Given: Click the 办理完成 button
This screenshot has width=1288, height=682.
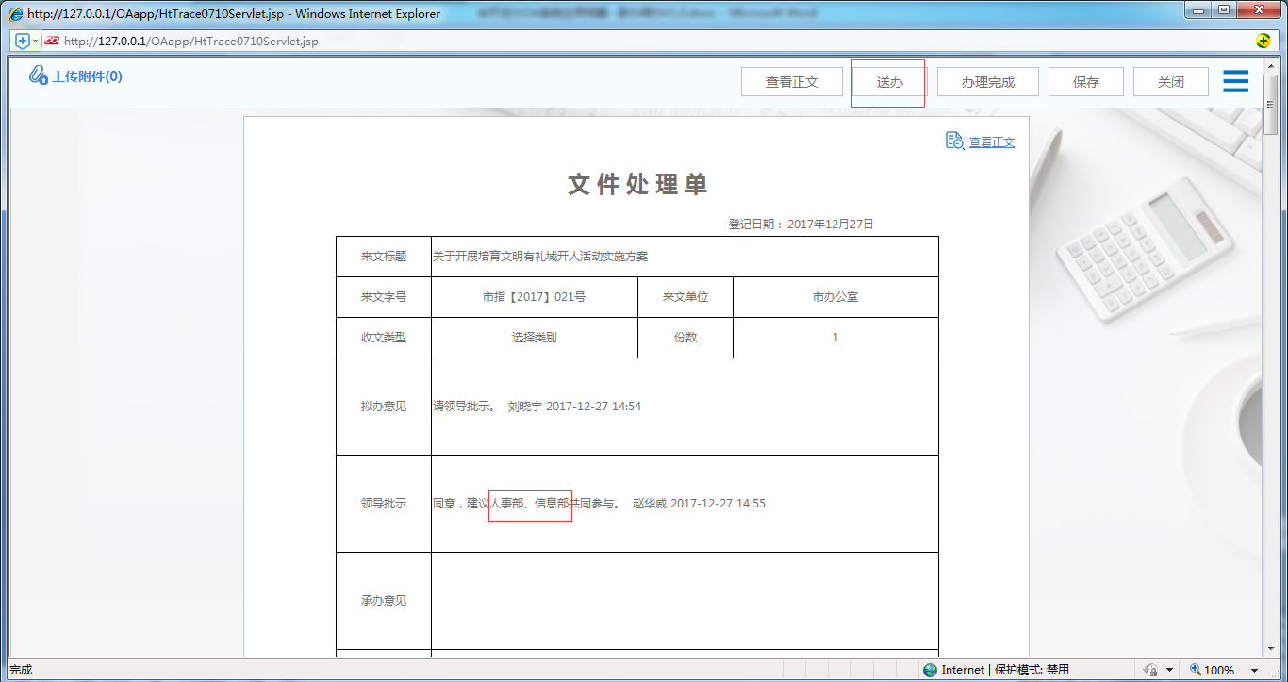Looking at the screenshot, I should click(987, 81).
